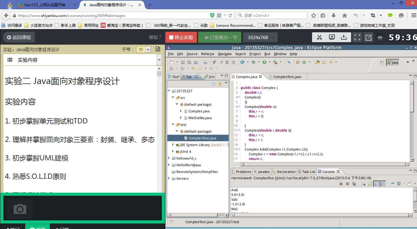
Task: Expand the HelloWorldJava project
Action: [x=169, y=165]
